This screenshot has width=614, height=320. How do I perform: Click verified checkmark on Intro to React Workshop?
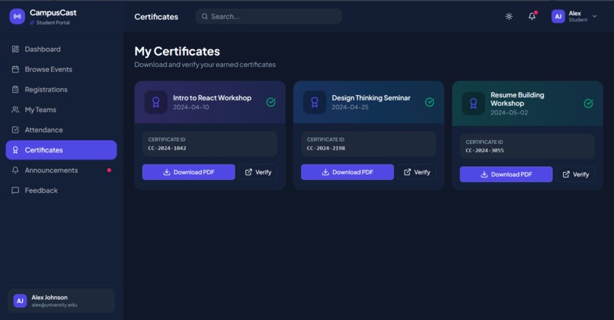[270, 102]
